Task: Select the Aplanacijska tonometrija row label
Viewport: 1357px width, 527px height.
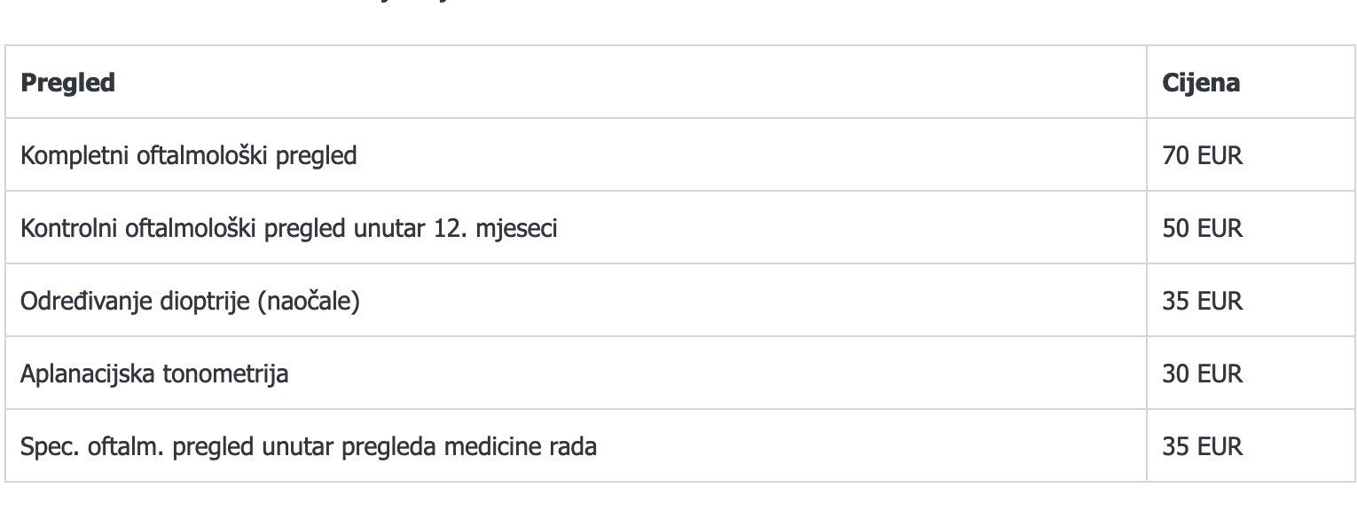Action: pos(154,374)
